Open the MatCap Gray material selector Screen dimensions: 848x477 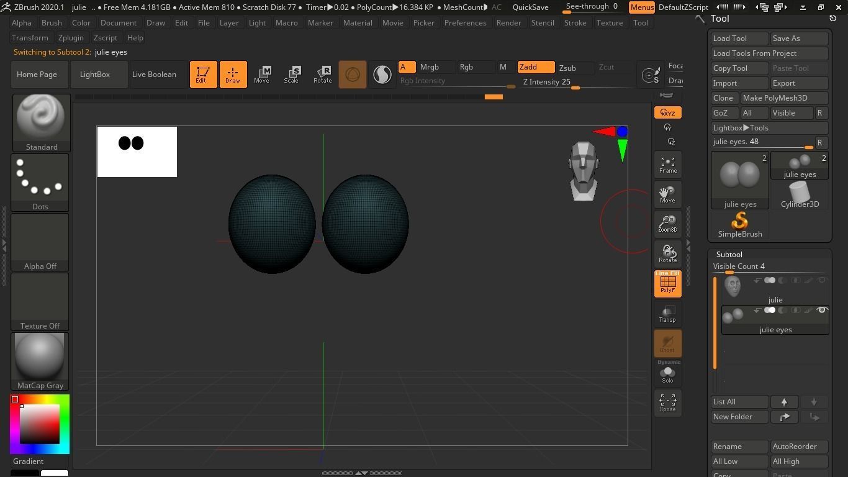tap(40, 361)
